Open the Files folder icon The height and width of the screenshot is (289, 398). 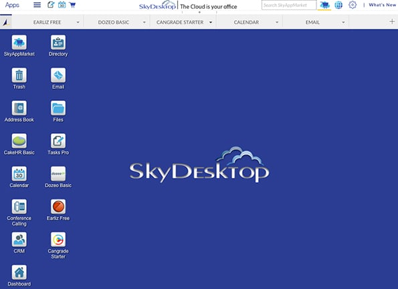point(58,108)
